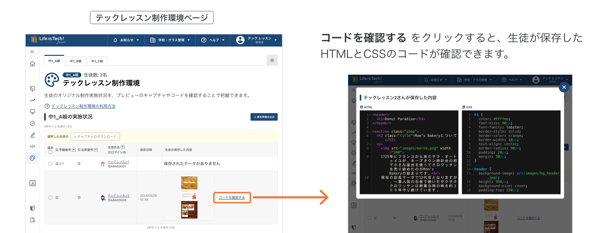Screen dimensions: 614x233
Task: Click the user avatar icon in the top bar
Action: click(x=240, y=40)
